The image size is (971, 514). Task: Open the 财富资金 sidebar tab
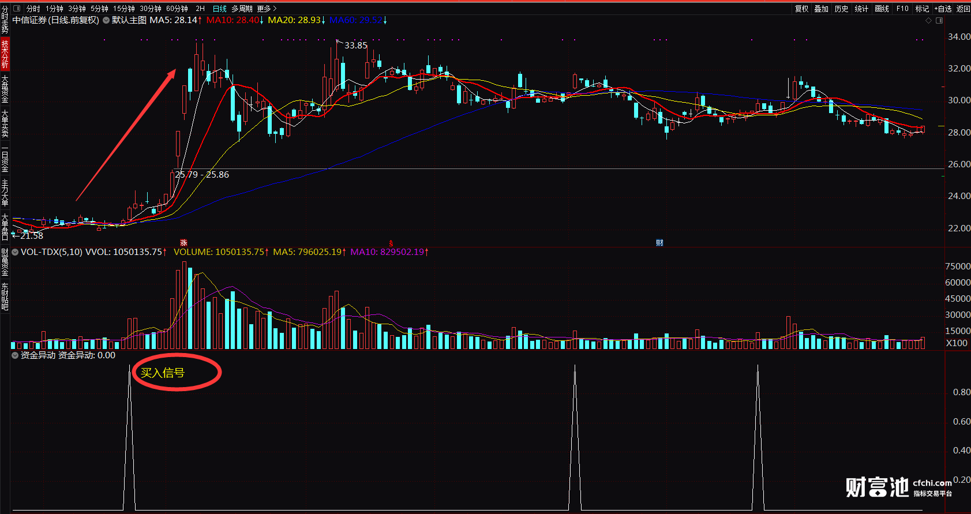click(5, 262)
